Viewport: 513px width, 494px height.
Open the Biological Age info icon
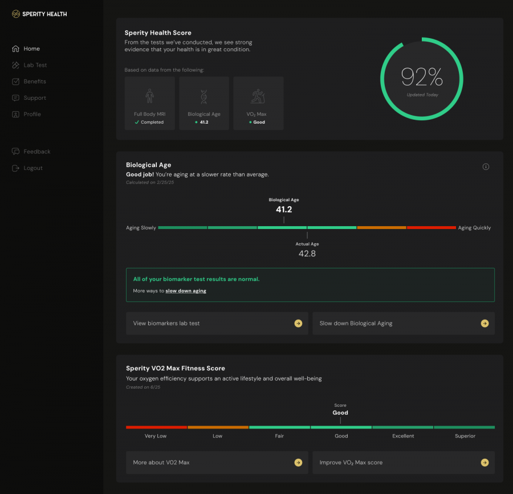(x=486, y=167)
